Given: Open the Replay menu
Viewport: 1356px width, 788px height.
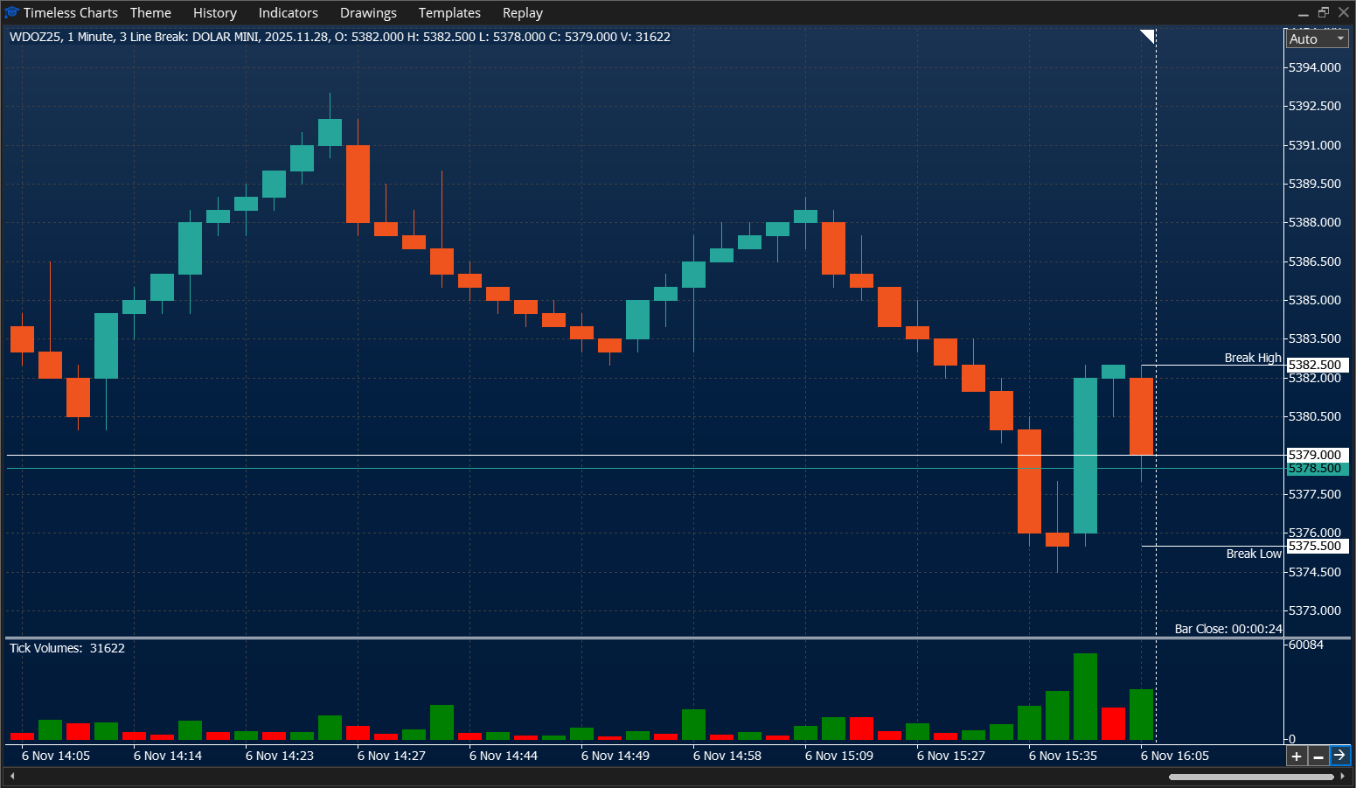Looking at the screenshot, I should pos(522,12).
